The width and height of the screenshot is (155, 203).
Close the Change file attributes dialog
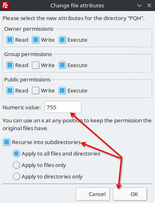(149, 5)
